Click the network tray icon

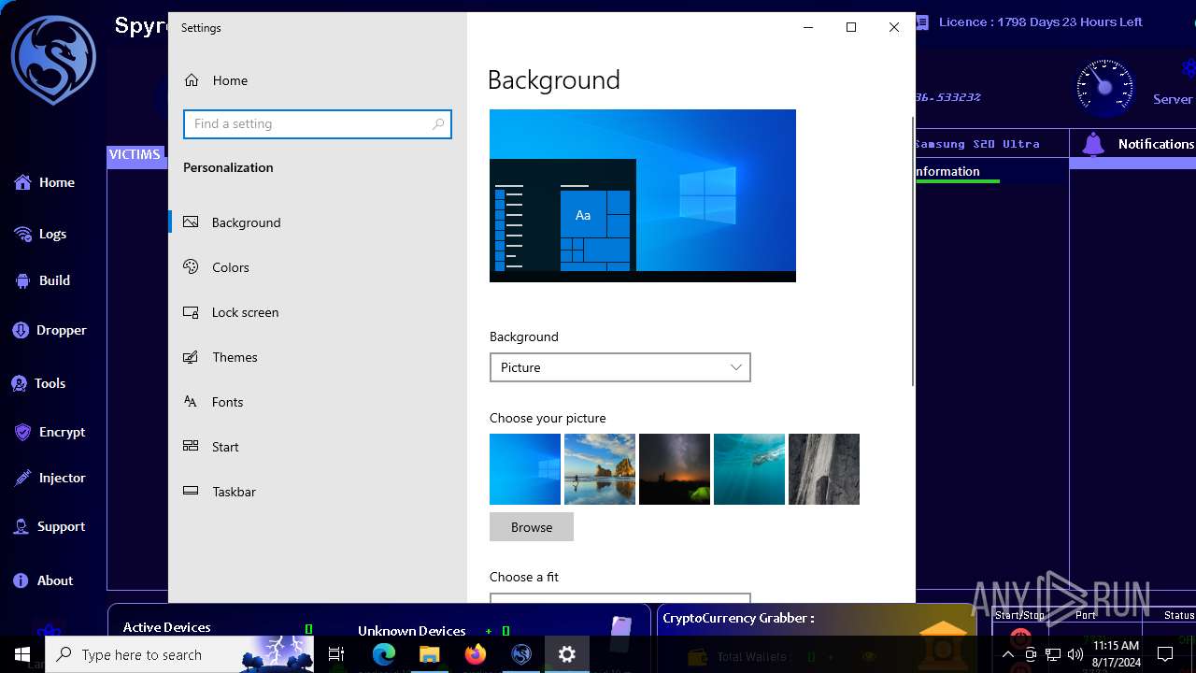tap(1053, 654)
